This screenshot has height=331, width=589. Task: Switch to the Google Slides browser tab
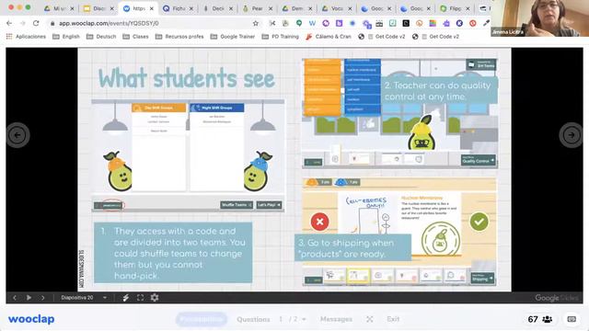[x=98, y=8]
